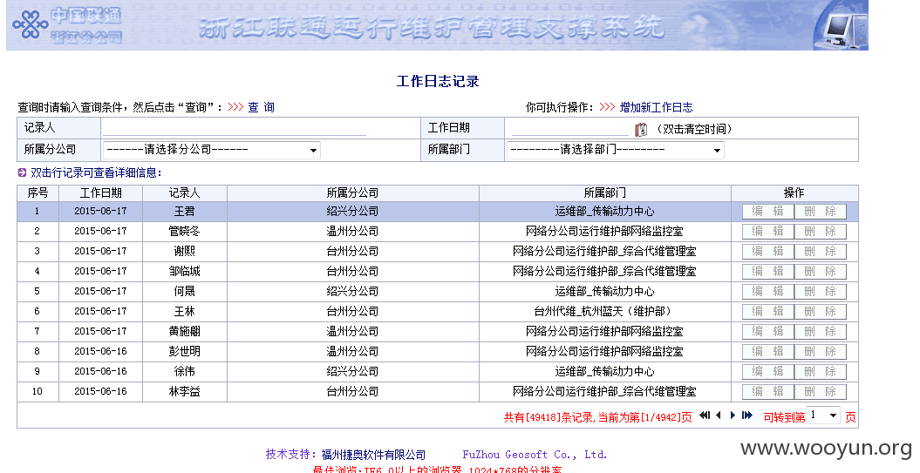
Task: Click 台州代维_杭州蓝天（维护部）department cell
Action: tap(604, 311)
